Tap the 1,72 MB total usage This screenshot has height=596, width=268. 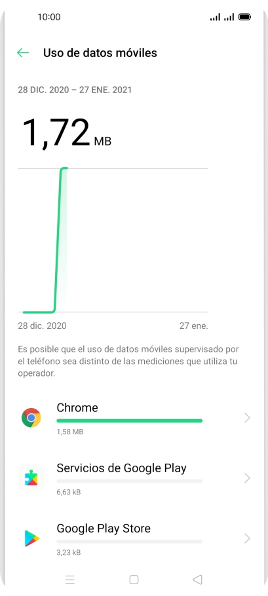67,133
